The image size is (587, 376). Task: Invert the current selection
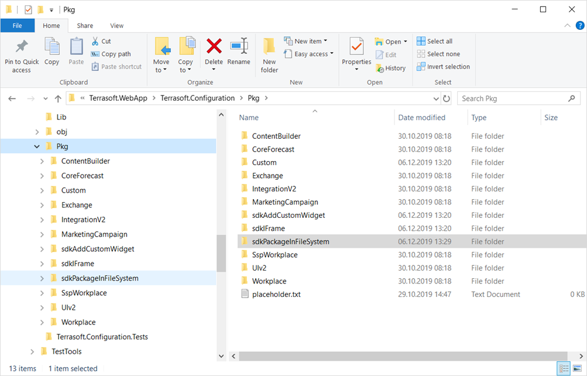coord(443,66)
